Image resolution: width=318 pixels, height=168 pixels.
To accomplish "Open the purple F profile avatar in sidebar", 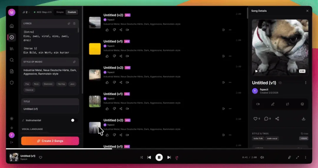I will click(12, 135).
